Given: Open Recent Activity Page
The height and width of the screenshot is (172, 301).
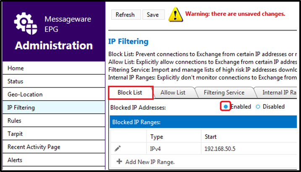Looking at the screenshot, I should pos(54,147).
